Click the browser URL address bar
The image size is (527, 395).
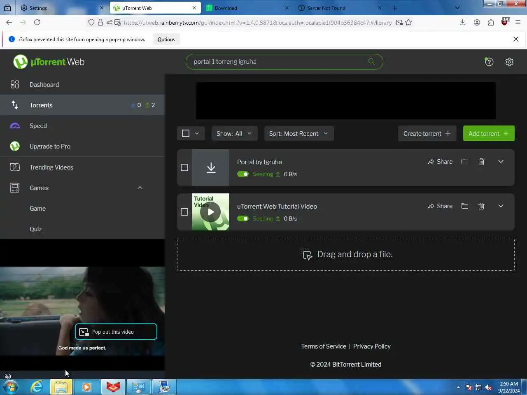pos(258,23)
